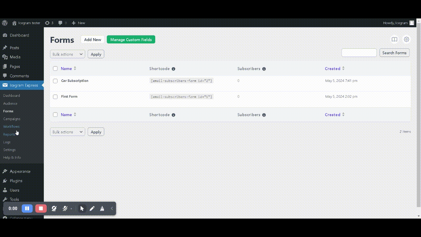The image size is (421, 237).
Task: Open the Icegram tester site home
Action: coord(26,23)
